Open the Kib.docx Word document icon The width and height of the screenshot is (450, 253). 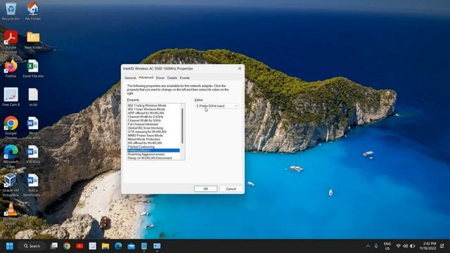(x=33, y=155)
